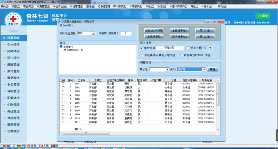Select 体检类别以EXCEL为主 radio option
Screen dimensions: 278x149
tap(181, 55)
